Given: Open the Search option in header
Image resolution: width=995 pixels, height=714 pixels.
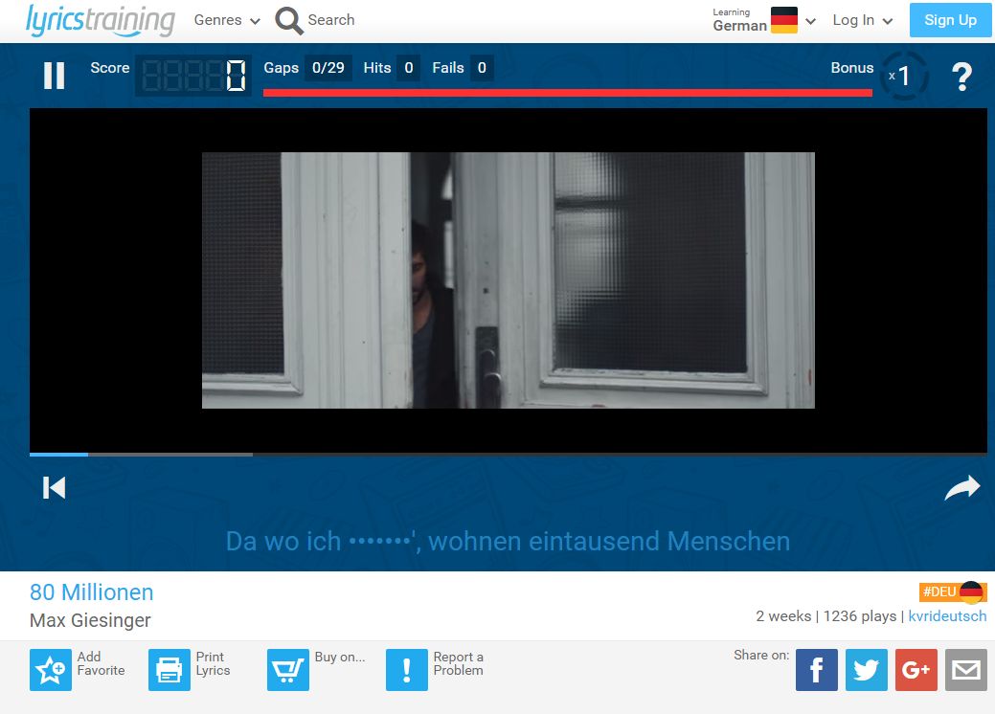Looking at the screenshot, I should point(315,20).
